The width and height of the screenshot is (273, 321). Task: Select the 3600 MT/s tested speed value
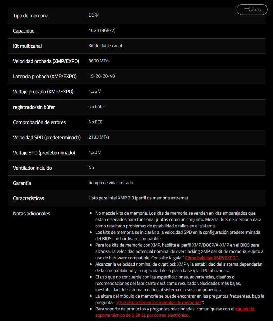point(99,61)
